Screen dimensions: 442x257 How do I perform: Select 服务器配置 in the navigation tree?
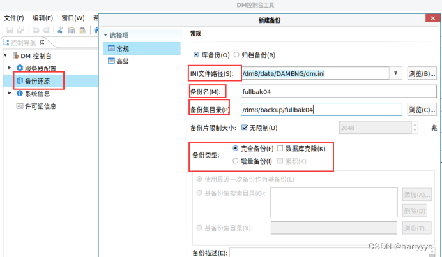[41, 68]
